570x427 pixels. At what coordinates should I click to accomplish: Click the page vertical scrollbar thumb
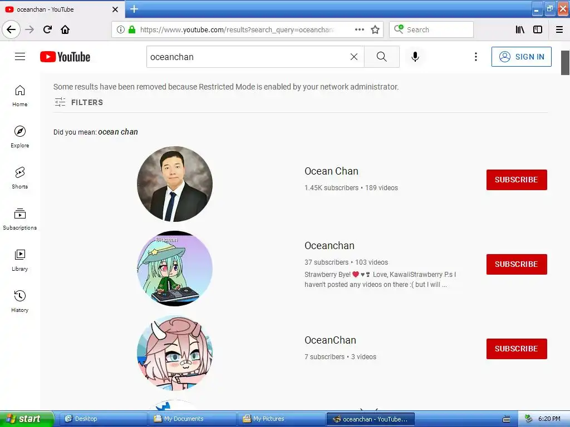[565, 62]
